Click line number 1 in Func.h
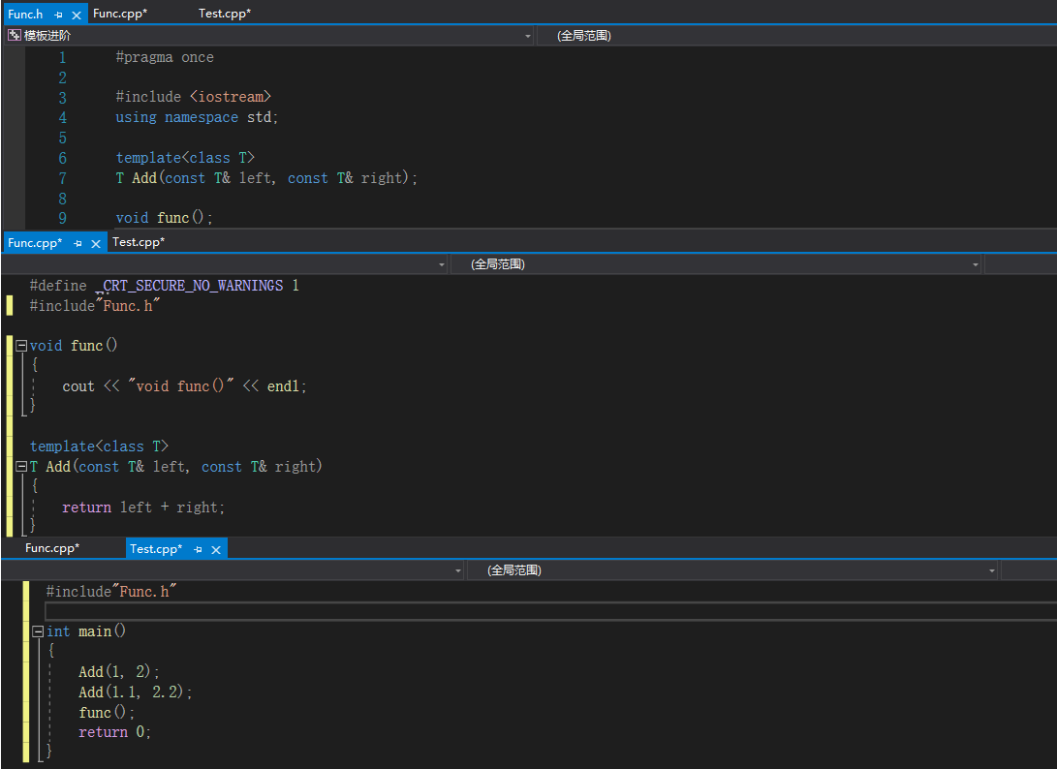 [x=62, y=57]
